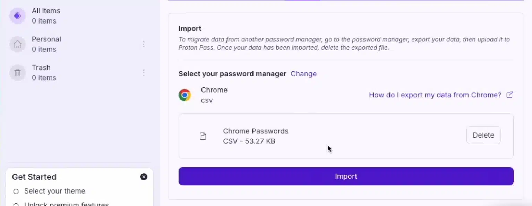Viewport: 532px width, 206px height.
Task: Open the Get Started checklist header
Action: (x=34, y=177)
